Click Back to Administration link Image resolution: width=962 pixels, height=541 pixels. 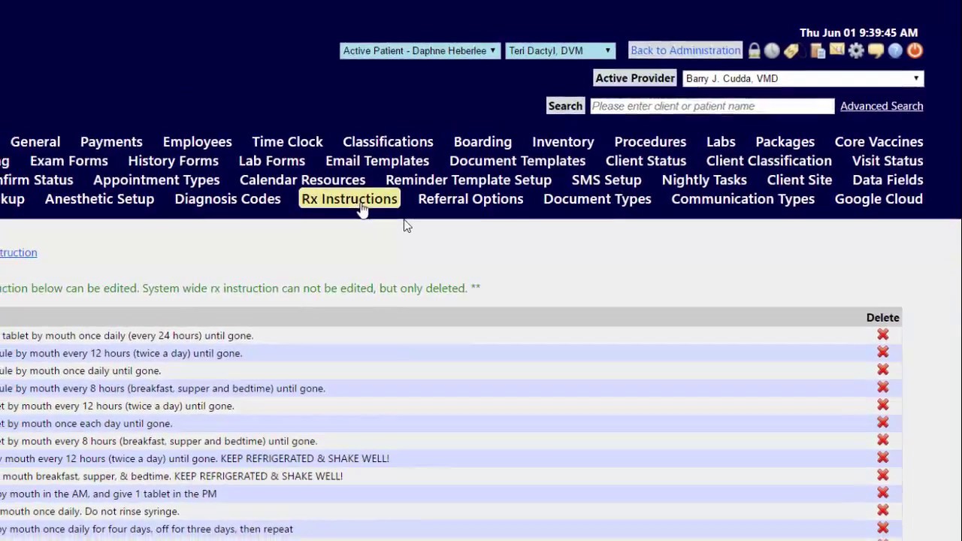click(x=685, y=50)
